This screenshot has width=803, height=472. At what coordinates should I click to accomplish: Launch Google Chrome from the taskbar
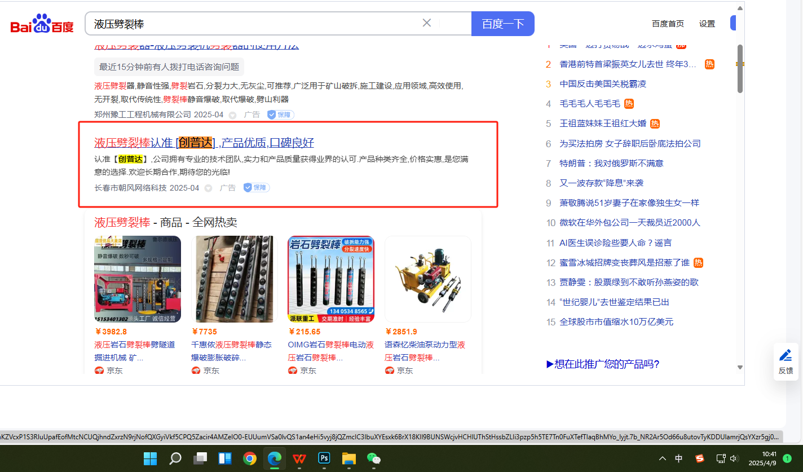point(250,458)
